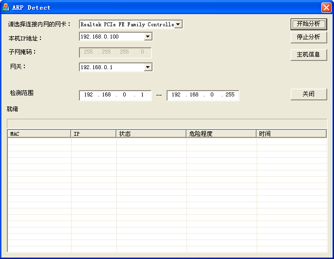
Task: Open 主机信息 host information
Action: (308, 55)
